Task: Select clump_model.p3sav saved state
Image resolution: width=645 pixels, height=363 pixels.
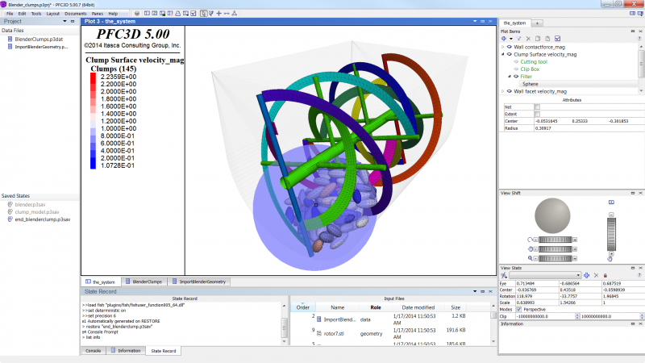Action: pyautogui.click(x=36, y=212)
